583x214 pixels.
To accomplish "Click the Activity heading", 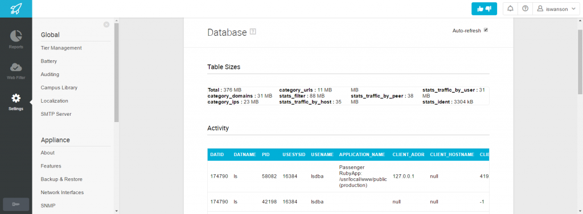I will click(x=218, y=128).
